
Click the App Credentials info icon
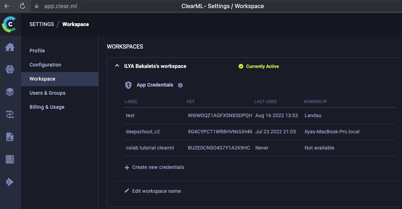tap(180, 85)
